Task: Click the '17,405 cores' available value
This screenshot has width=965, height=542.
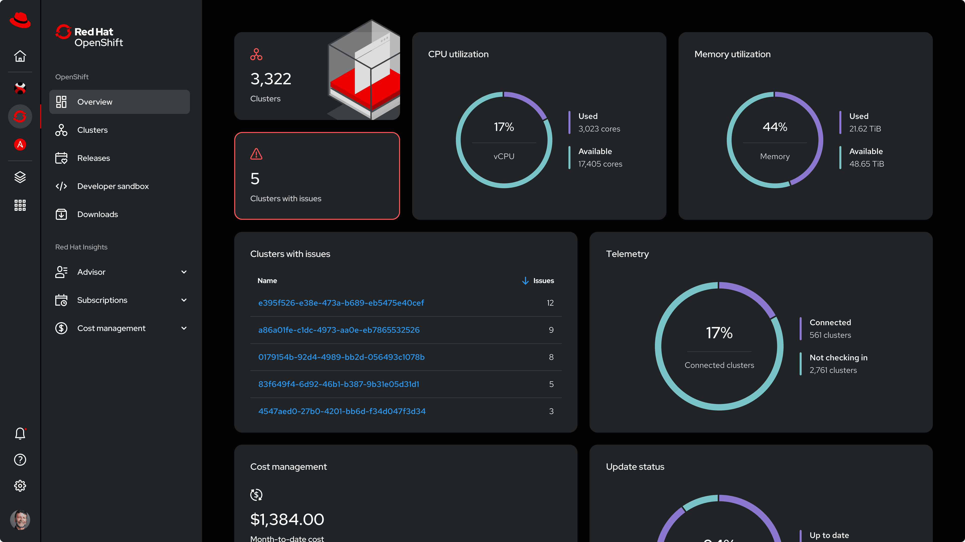Action: pos(600,164)
